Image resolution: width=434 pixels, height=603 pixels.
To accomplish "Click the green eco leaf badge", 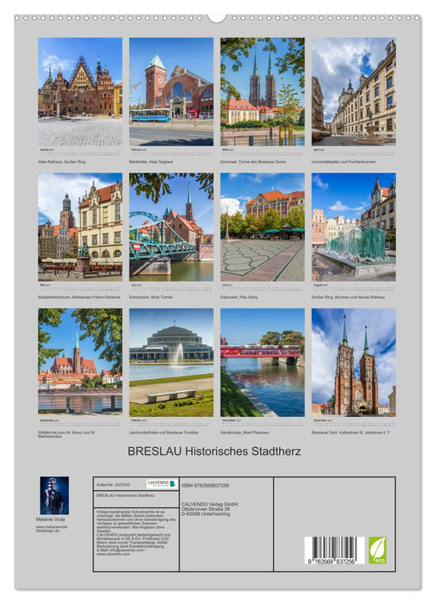I will tap(377, 550).
